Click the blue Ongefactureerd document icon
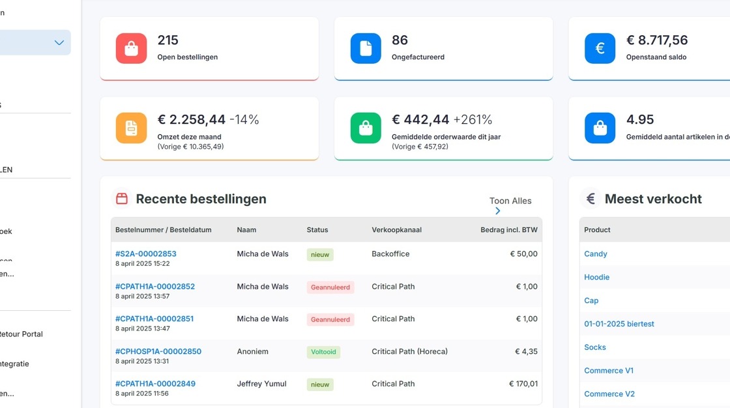730x408 pixels. (366, 48)
